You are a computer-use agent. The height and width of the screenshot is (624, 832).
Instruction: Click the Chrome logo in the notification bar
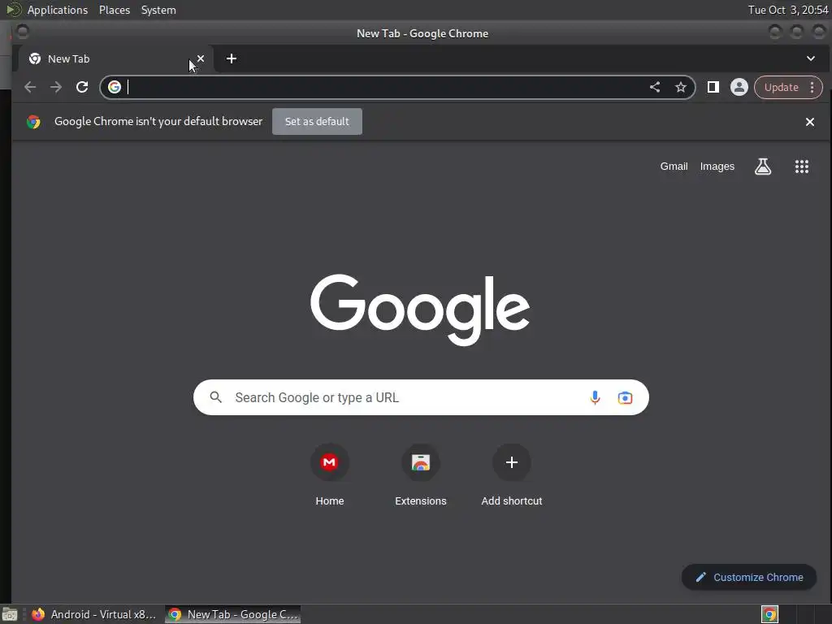(33, 122)
